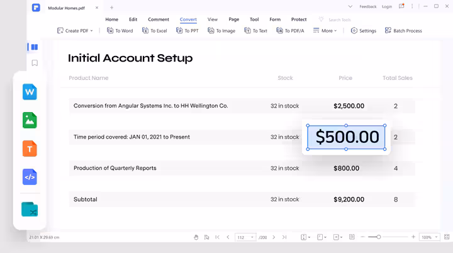Open the Home tab

click(112, 20)
